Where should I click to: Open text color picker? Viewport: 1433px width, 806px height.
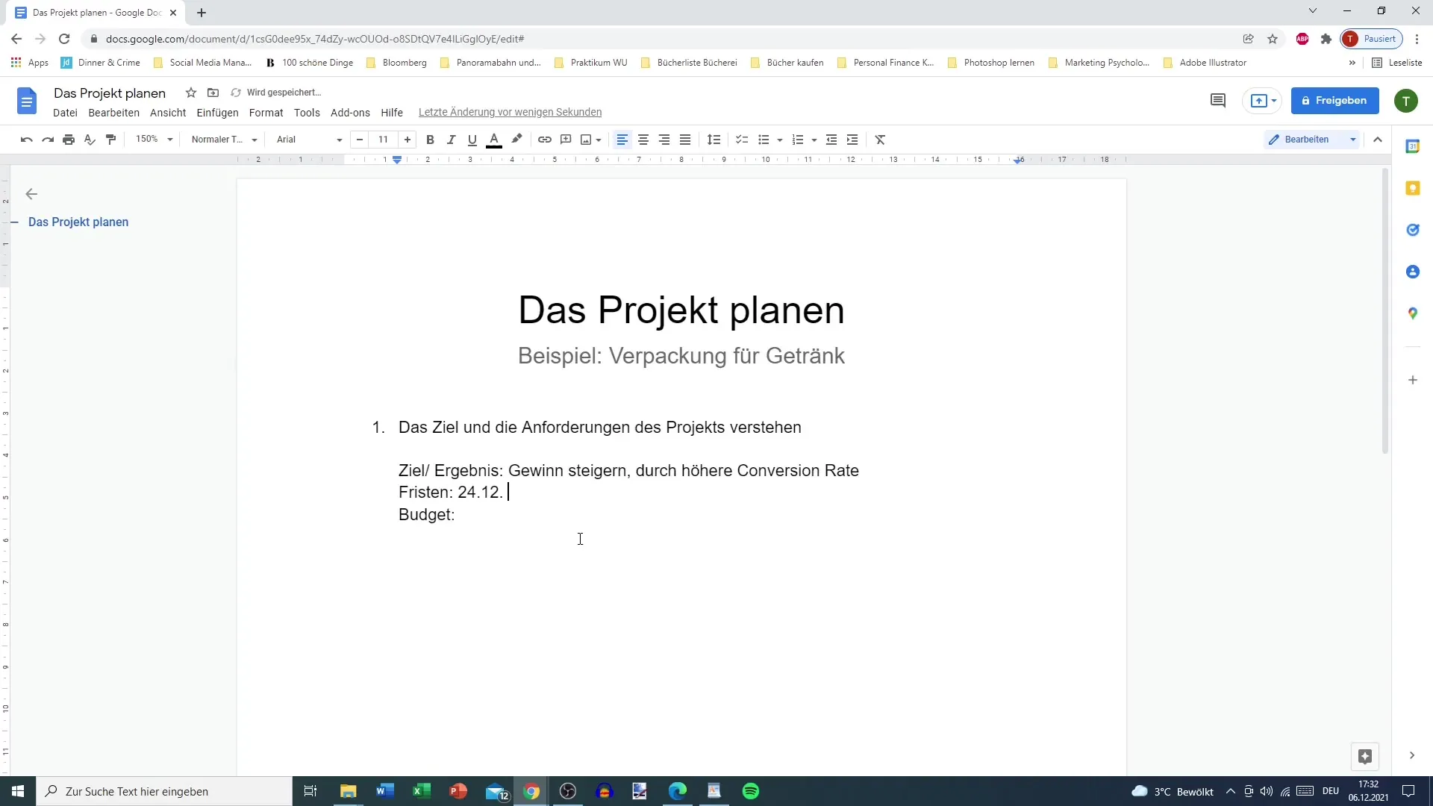pyautogui.click(x=494, y=140)
